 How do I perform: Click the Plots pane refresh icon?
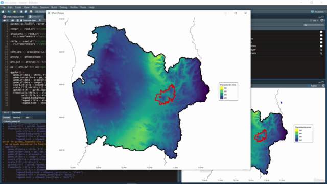(323, 86)
